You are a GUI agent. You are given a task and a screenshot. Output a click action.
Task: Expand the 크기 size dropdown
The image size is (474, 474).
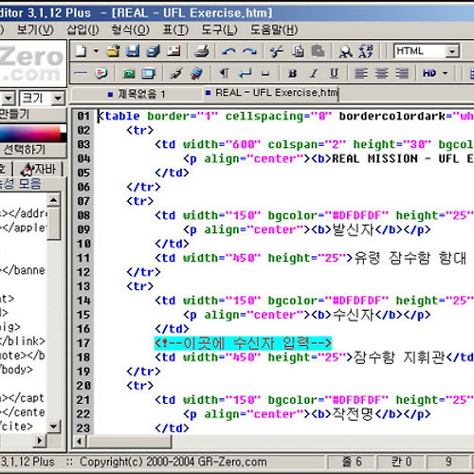(58, 99)
